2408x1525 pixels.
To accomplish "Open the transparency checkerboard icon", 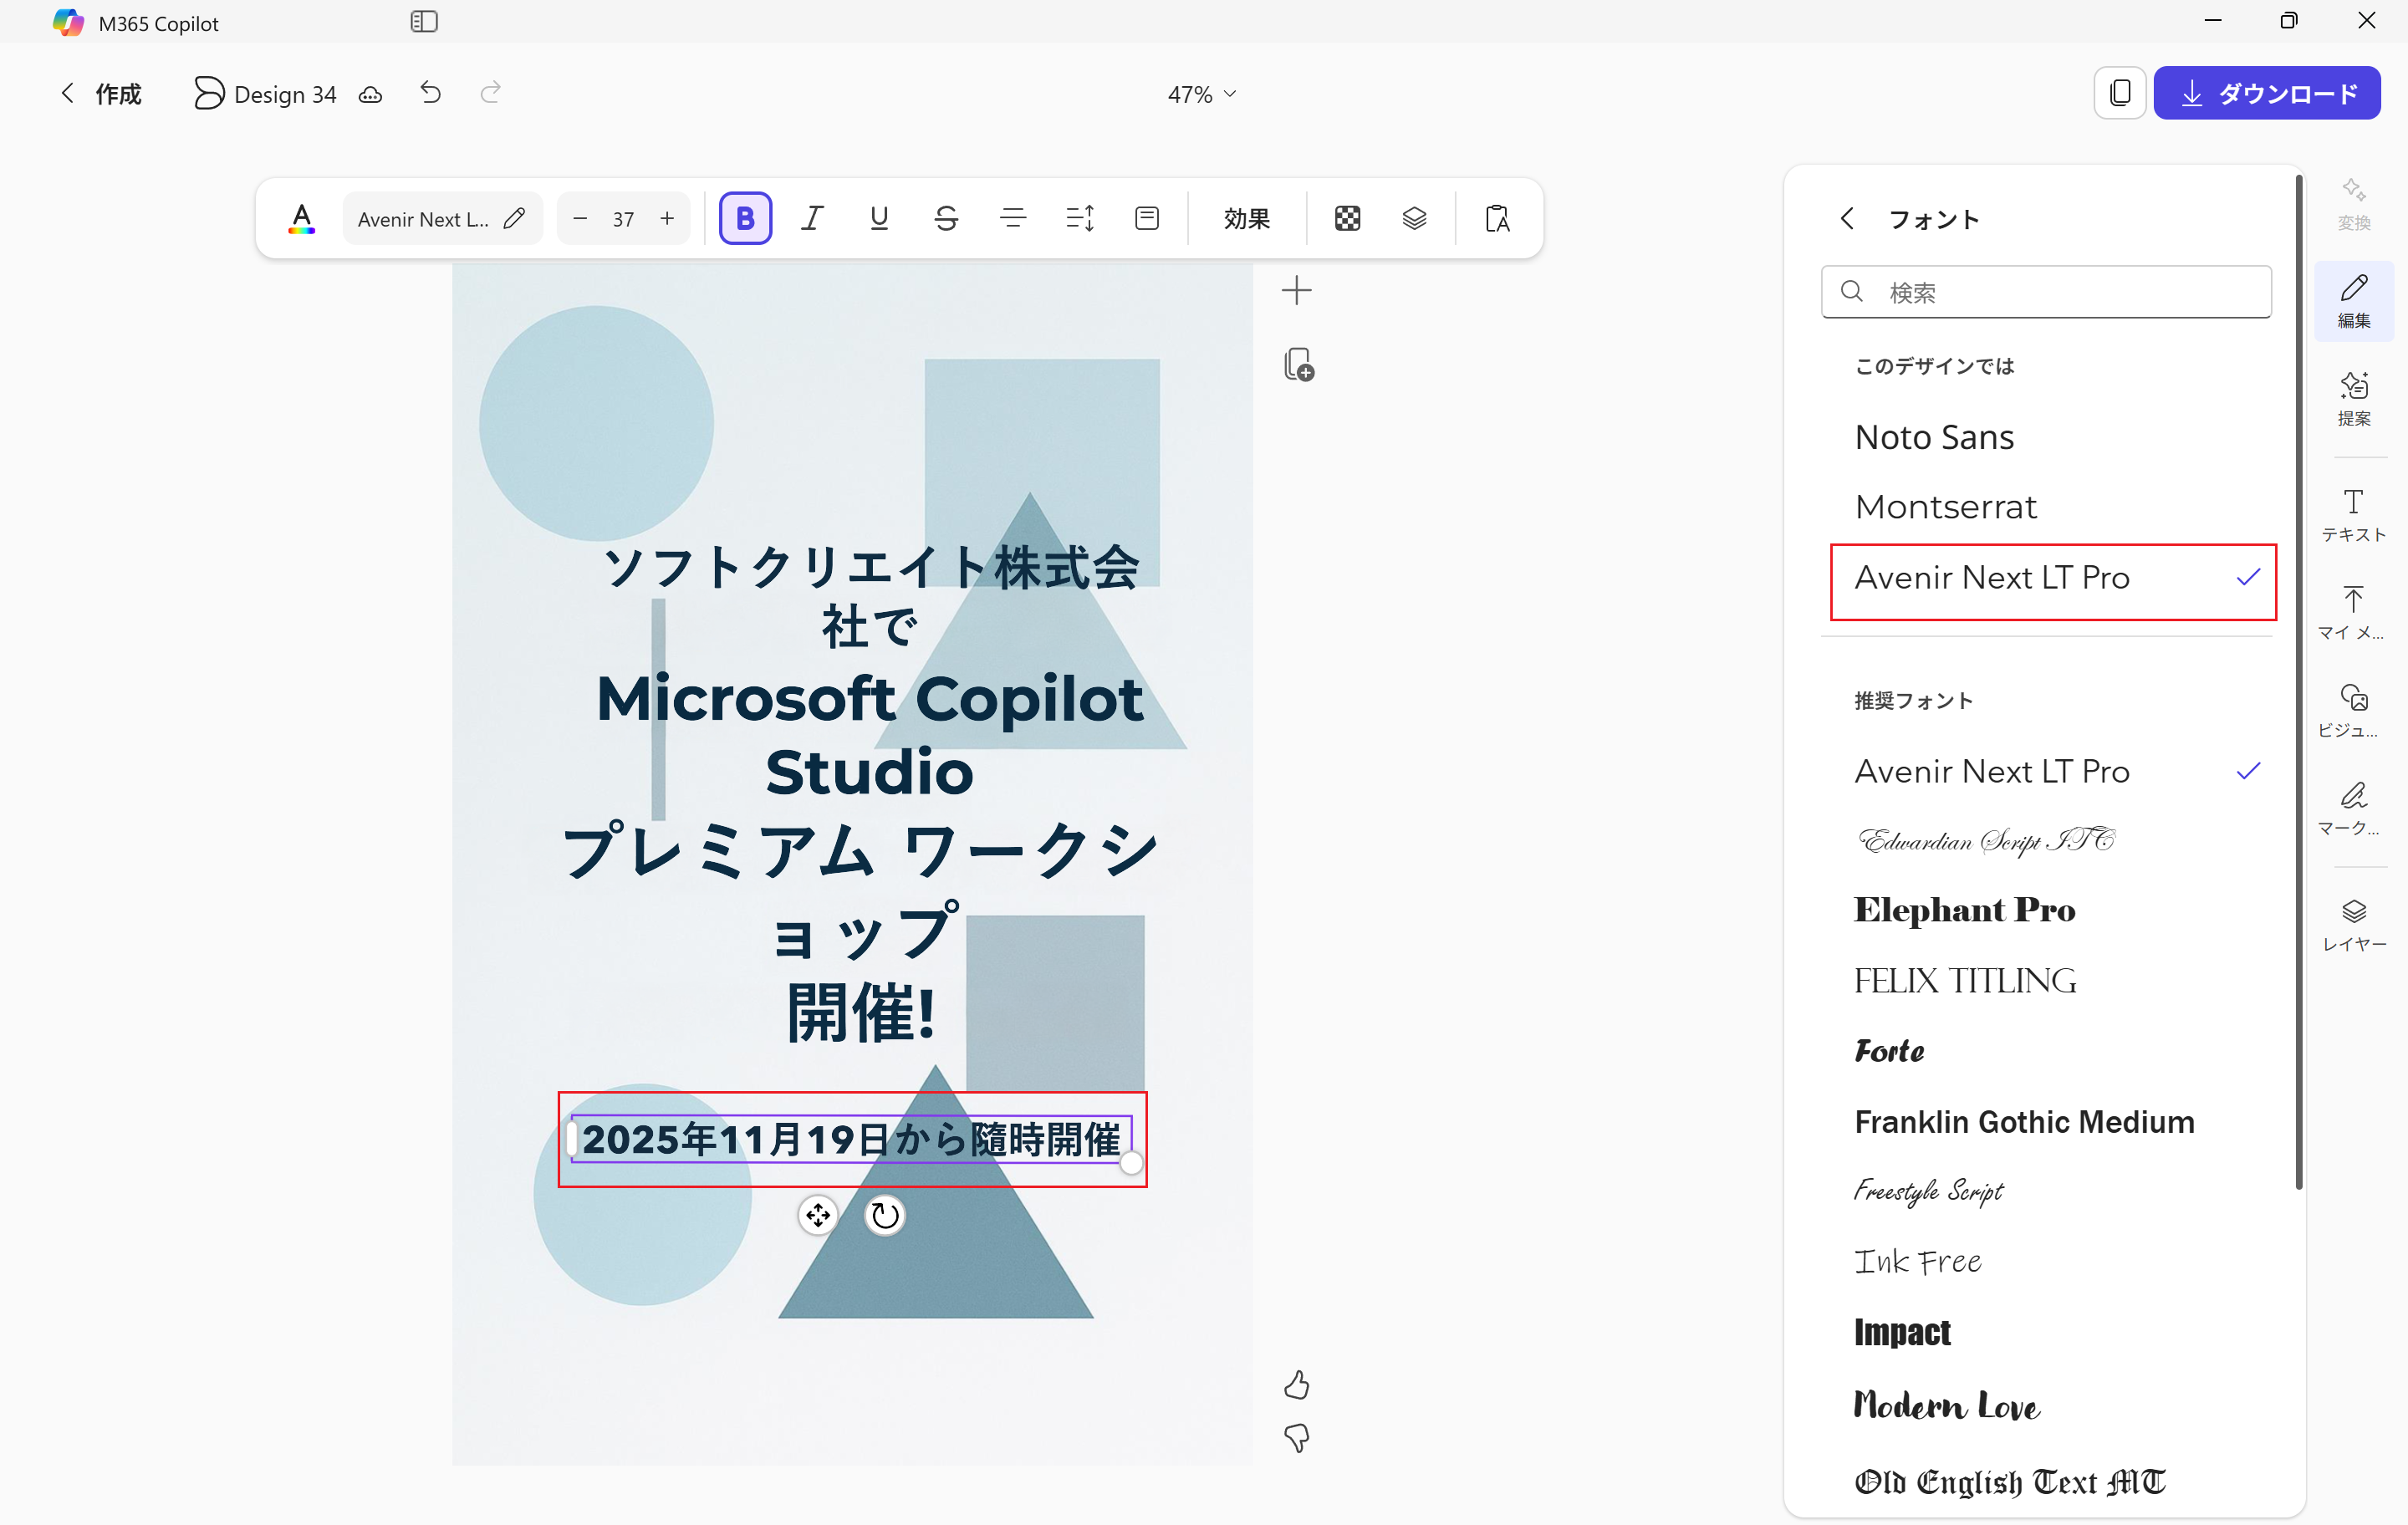I will 1347,218.
